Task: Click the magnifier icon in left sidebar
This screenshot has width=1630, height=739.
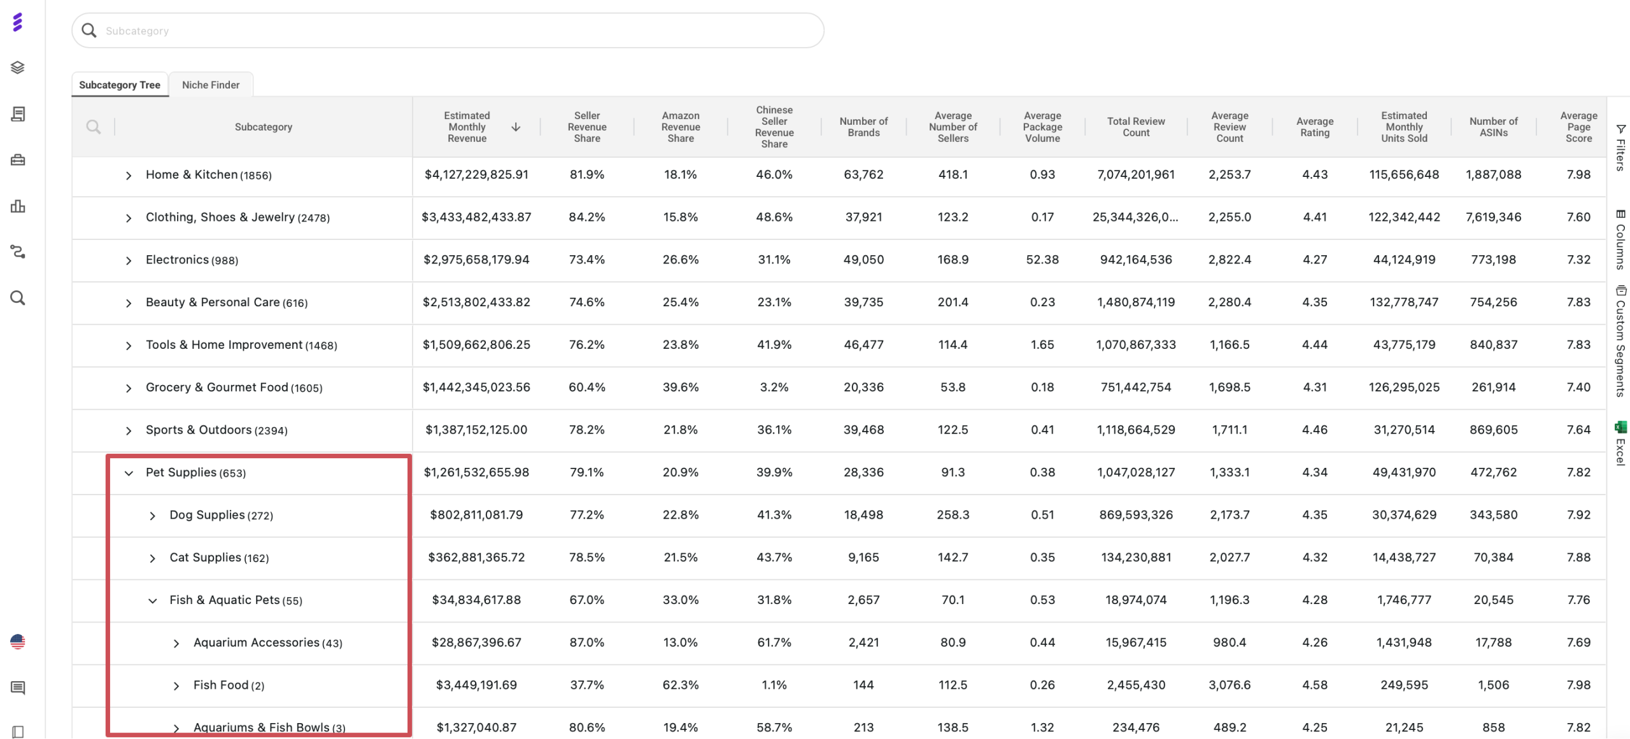Action: click(x=18, y=298)
